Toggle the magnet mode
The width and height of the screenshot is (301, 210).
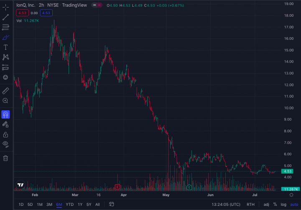pyautogui.click(x=5, y=114)
